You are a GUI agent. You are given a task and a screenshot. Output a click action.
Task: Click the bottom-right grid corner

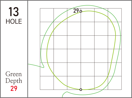tap(121, 90)
